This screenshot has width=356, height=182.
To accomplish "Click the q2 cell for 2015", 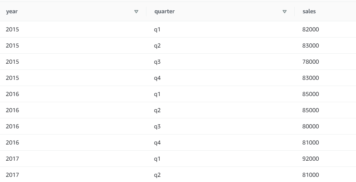I will coord(158,46).
